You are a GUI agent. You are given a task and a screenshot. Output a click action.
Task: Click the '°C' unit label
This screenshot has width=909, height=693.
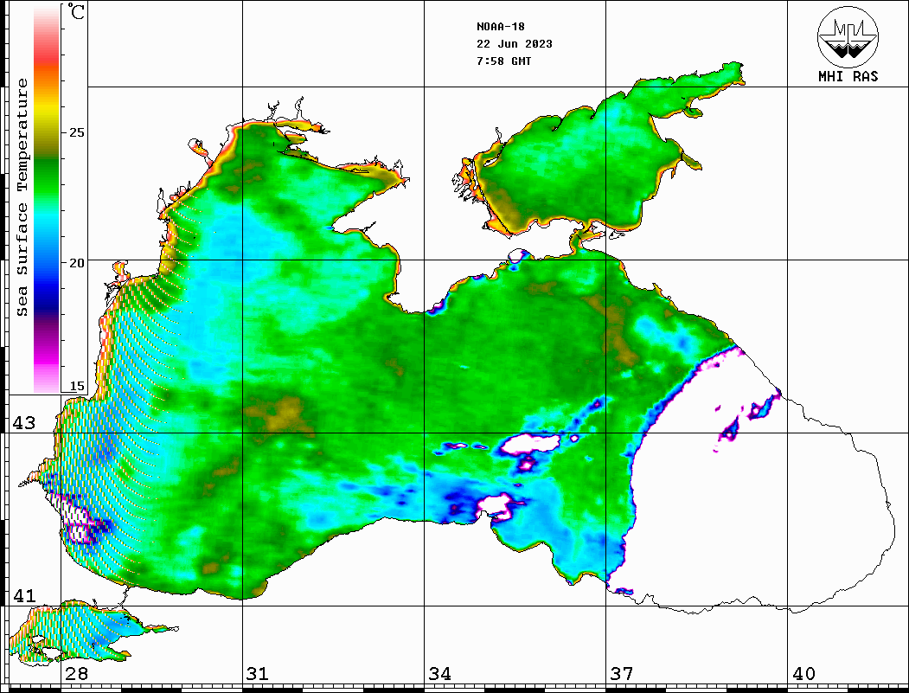click(75, 11)
